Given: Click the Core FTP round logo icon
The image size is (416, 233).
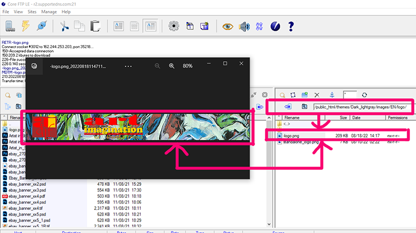Looking at the screenshot, I should click(275, 26).
